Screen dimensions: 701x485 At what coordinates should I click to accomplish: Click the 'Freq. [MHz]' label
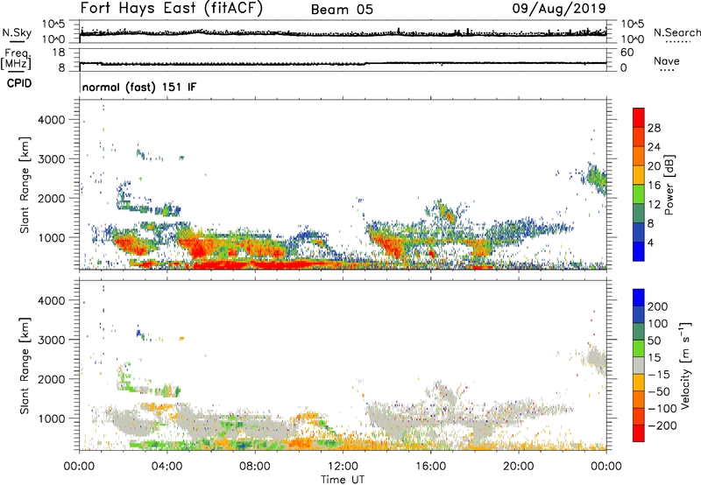16,59
